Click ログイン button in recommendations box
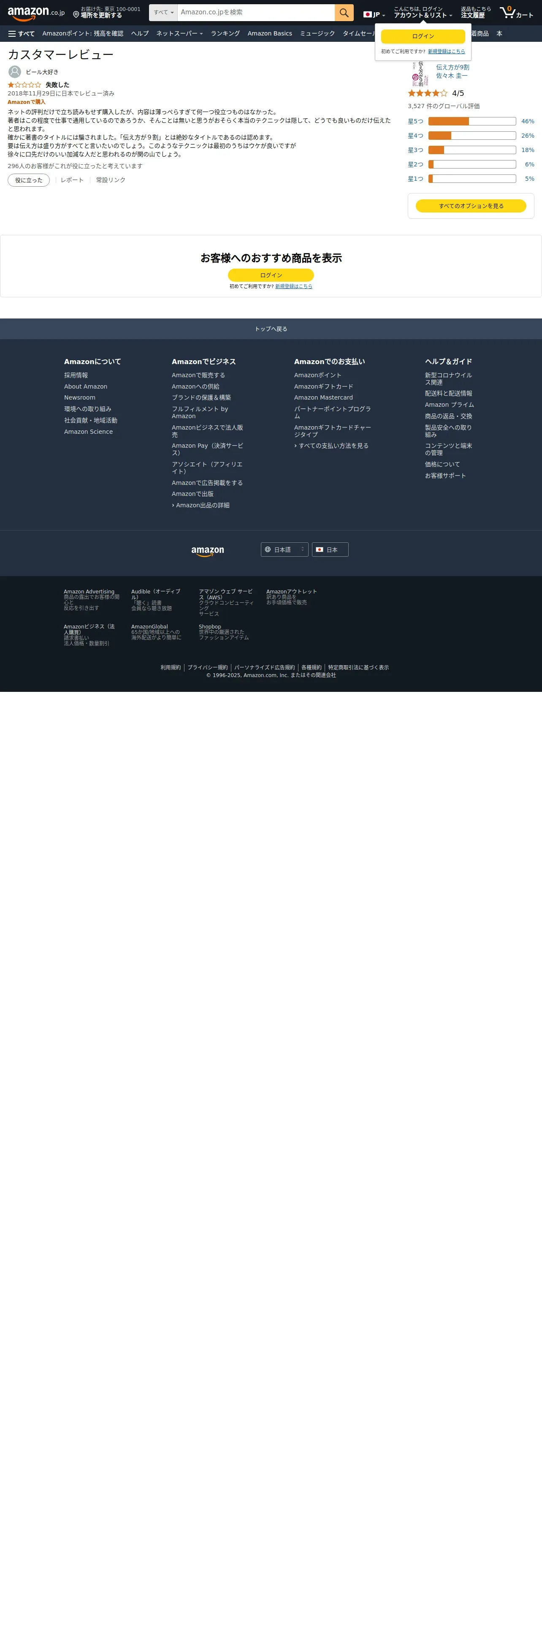The width and height of the screenshot is (542, 1627). click(271, 275)
